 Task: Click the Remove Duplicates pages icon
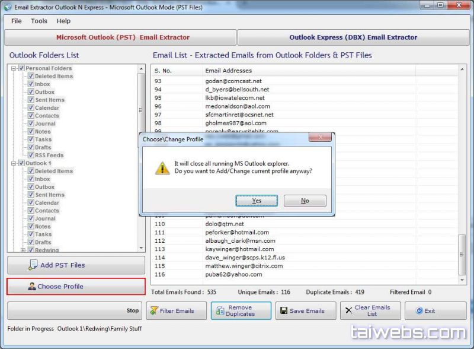coord(220,310)
